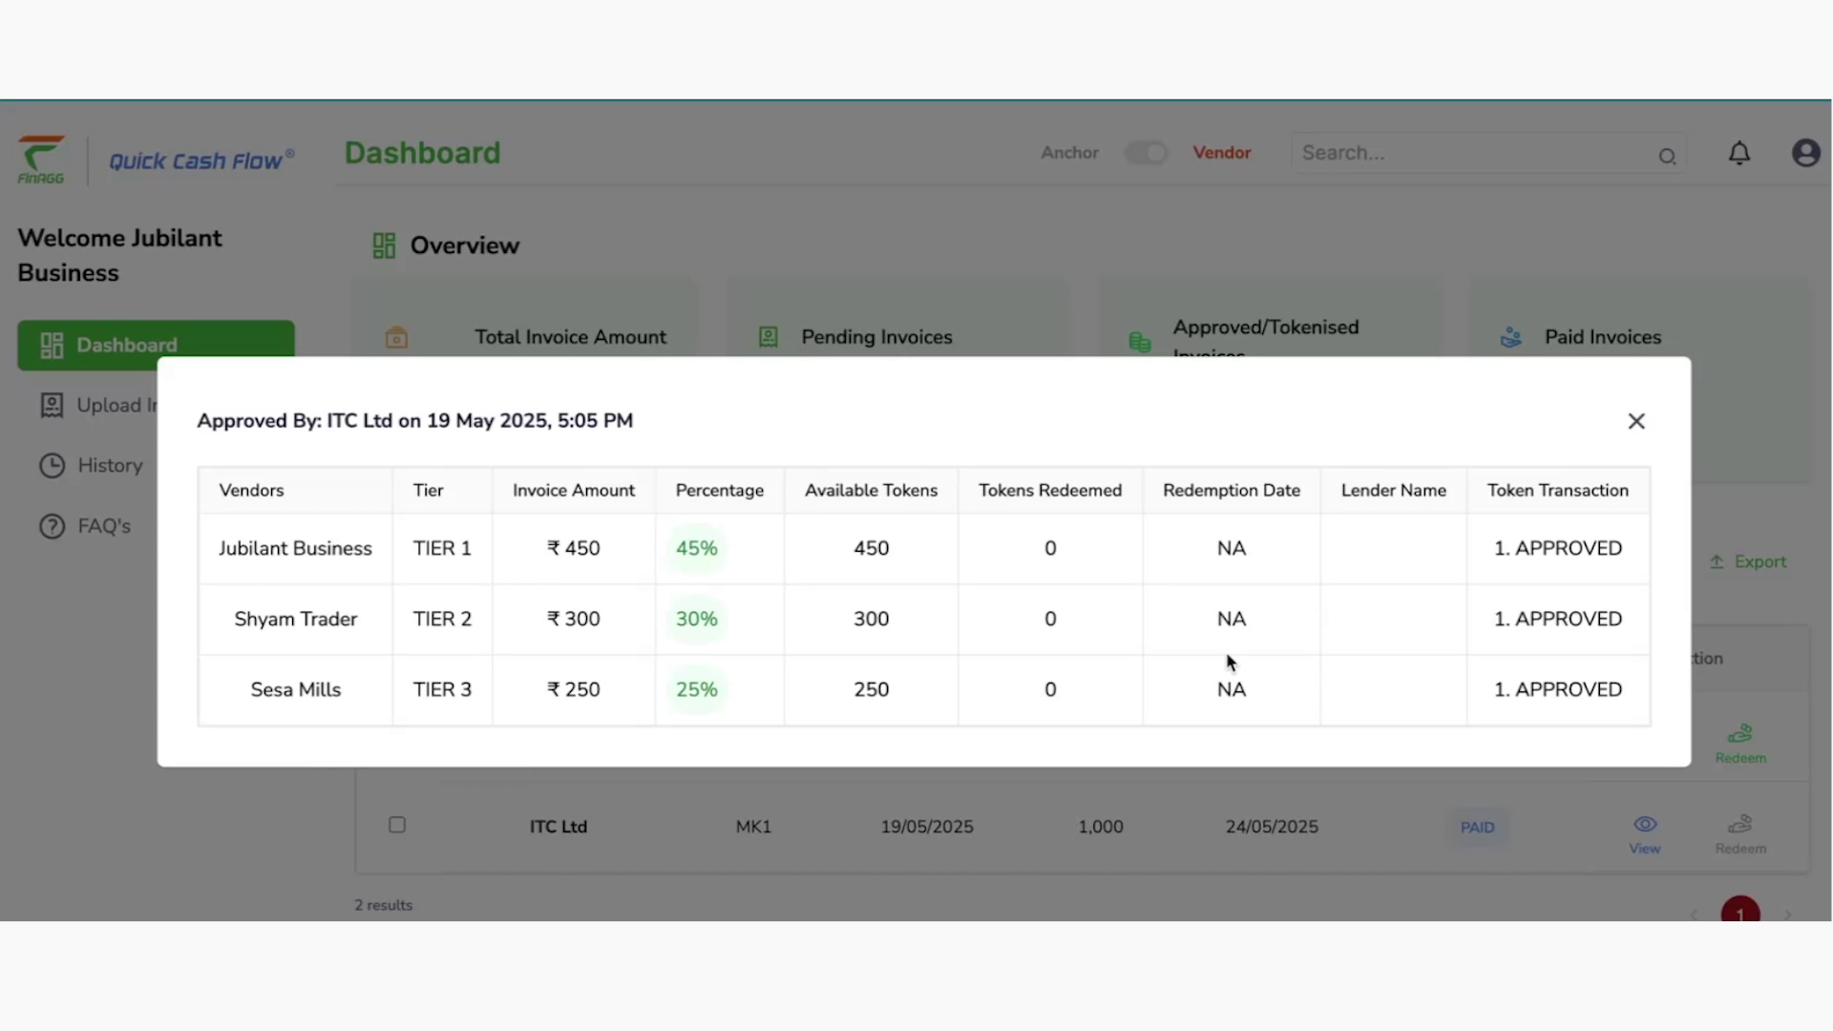Screen dimensions: 1833x1031
Task: Click the History clock icon
Action: pyautogui.click(x=51, y=465)
